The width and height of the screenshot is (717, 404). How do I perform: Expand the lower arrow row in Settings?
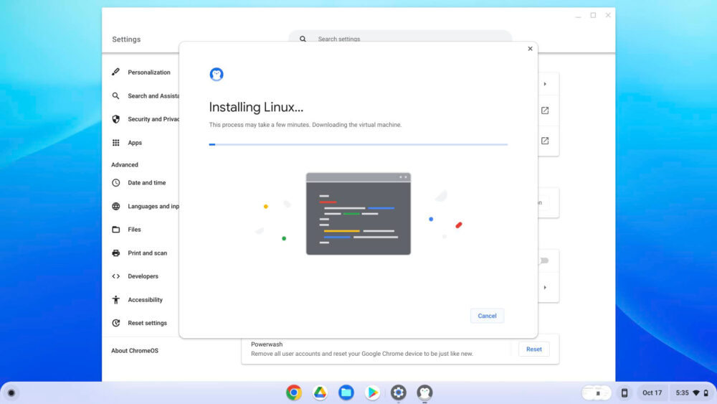(x=545, y=287)
